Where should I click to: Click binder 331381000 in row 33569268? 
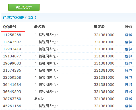coord(104,78)
